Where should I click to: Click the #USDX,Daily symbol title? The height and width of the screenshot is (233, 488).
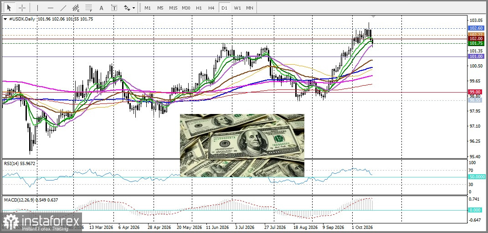[22, 19]
